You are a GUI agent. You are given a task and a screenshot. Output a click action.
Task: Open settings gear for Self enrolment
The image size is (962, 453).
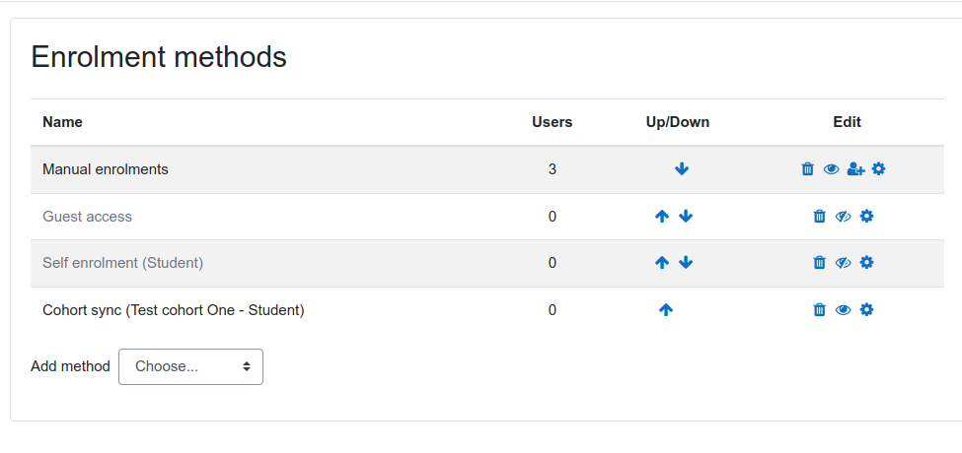point(866,263)
